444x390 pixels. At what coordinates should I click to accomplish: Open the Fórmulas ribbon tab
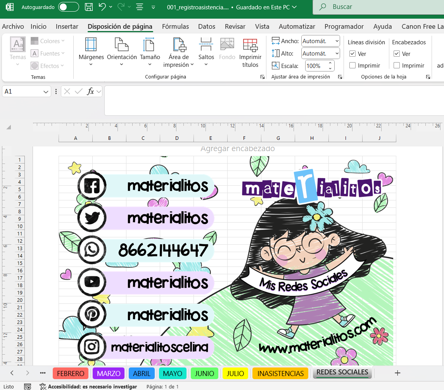coord(175,26)
